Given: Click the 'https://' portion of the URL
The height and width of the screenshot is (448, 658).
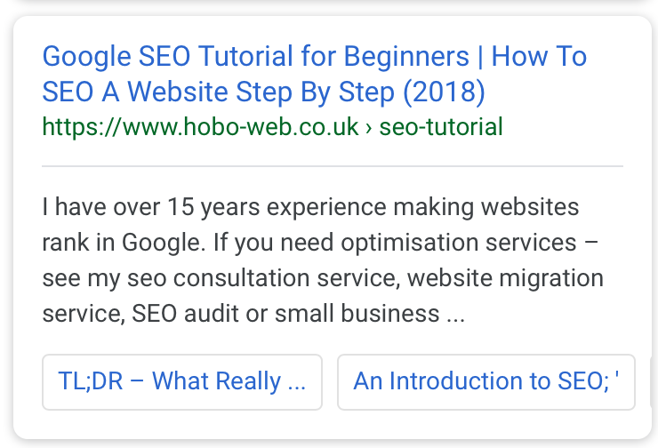Looking at the screenshot, I should coord(81,127).
